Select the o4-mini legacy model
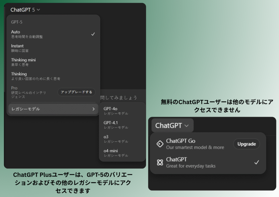This screenshot has height=197, width=279. 120,153
